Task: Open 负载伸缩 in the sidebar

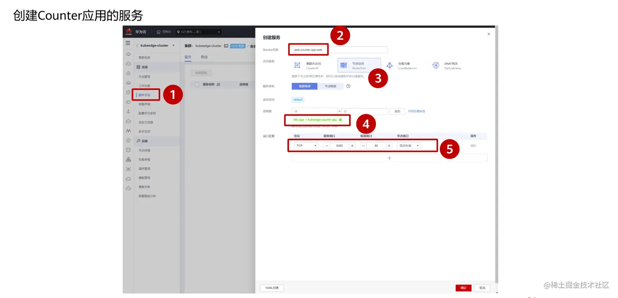Action: (x=144, y=159)
